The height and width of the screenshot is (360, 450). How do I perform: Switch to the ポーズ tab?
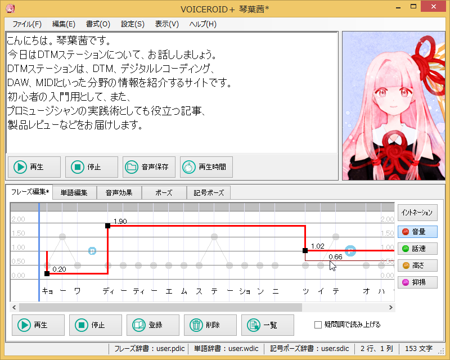(164, 192)
